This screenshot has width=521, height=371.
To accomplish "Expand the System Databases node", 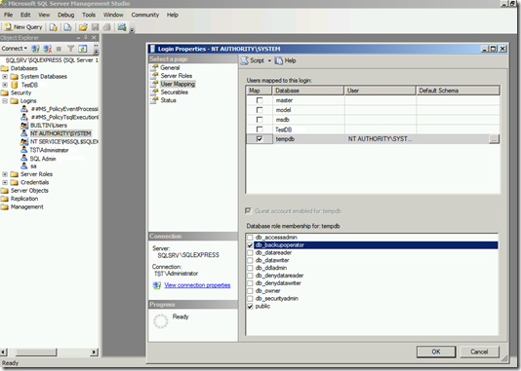I will [x=5, y=77].
